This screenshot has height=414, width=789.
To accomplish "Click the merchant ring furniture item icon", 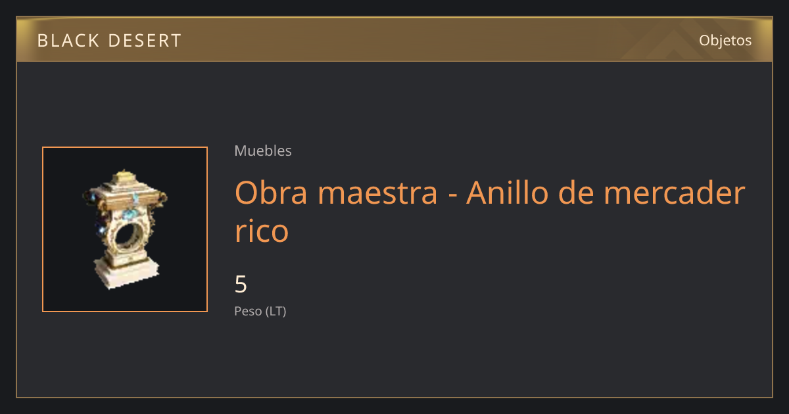I will click(x=125, y=229).
